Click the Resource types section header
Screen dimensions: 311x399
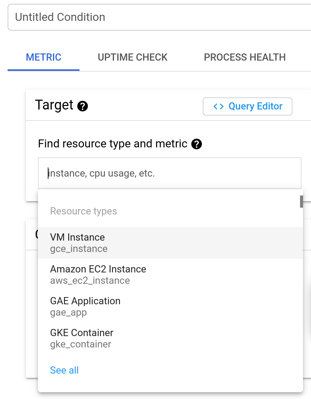click(83, 211)
